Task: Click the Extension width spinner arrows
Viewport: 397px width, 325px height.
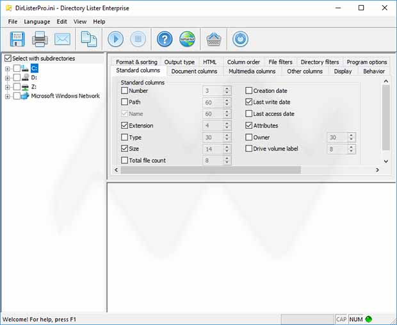Action: coord(227,126)
